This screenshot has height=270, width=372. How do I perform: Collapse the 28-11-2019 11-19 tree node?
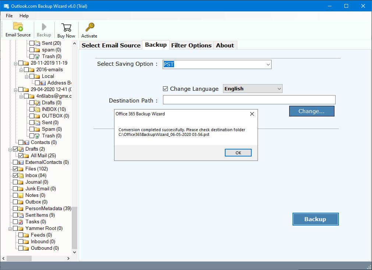[x=16, y=64]
